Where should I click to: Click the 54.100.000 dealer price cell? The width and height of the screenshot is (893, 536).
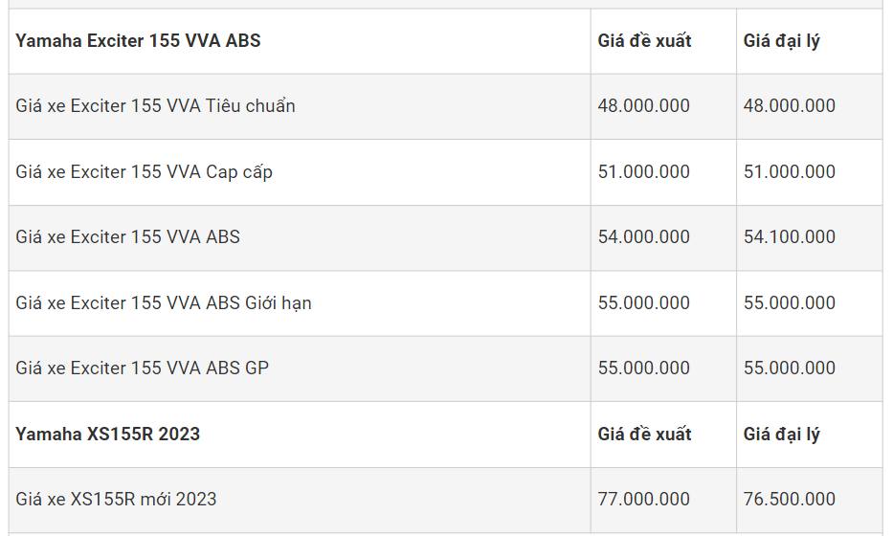[x=789, y=237]
